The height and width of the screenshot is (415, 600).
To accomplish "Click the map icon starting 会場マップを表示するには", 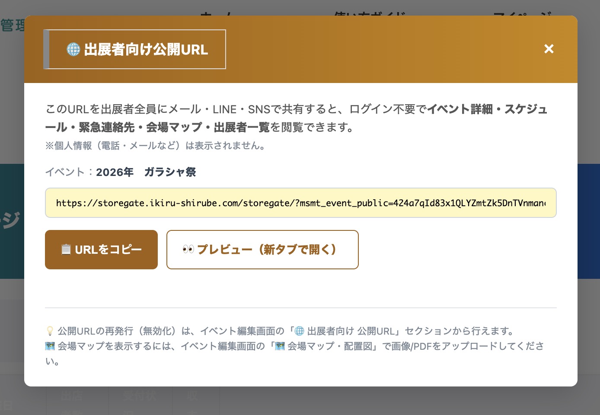I will pos(50,346).
